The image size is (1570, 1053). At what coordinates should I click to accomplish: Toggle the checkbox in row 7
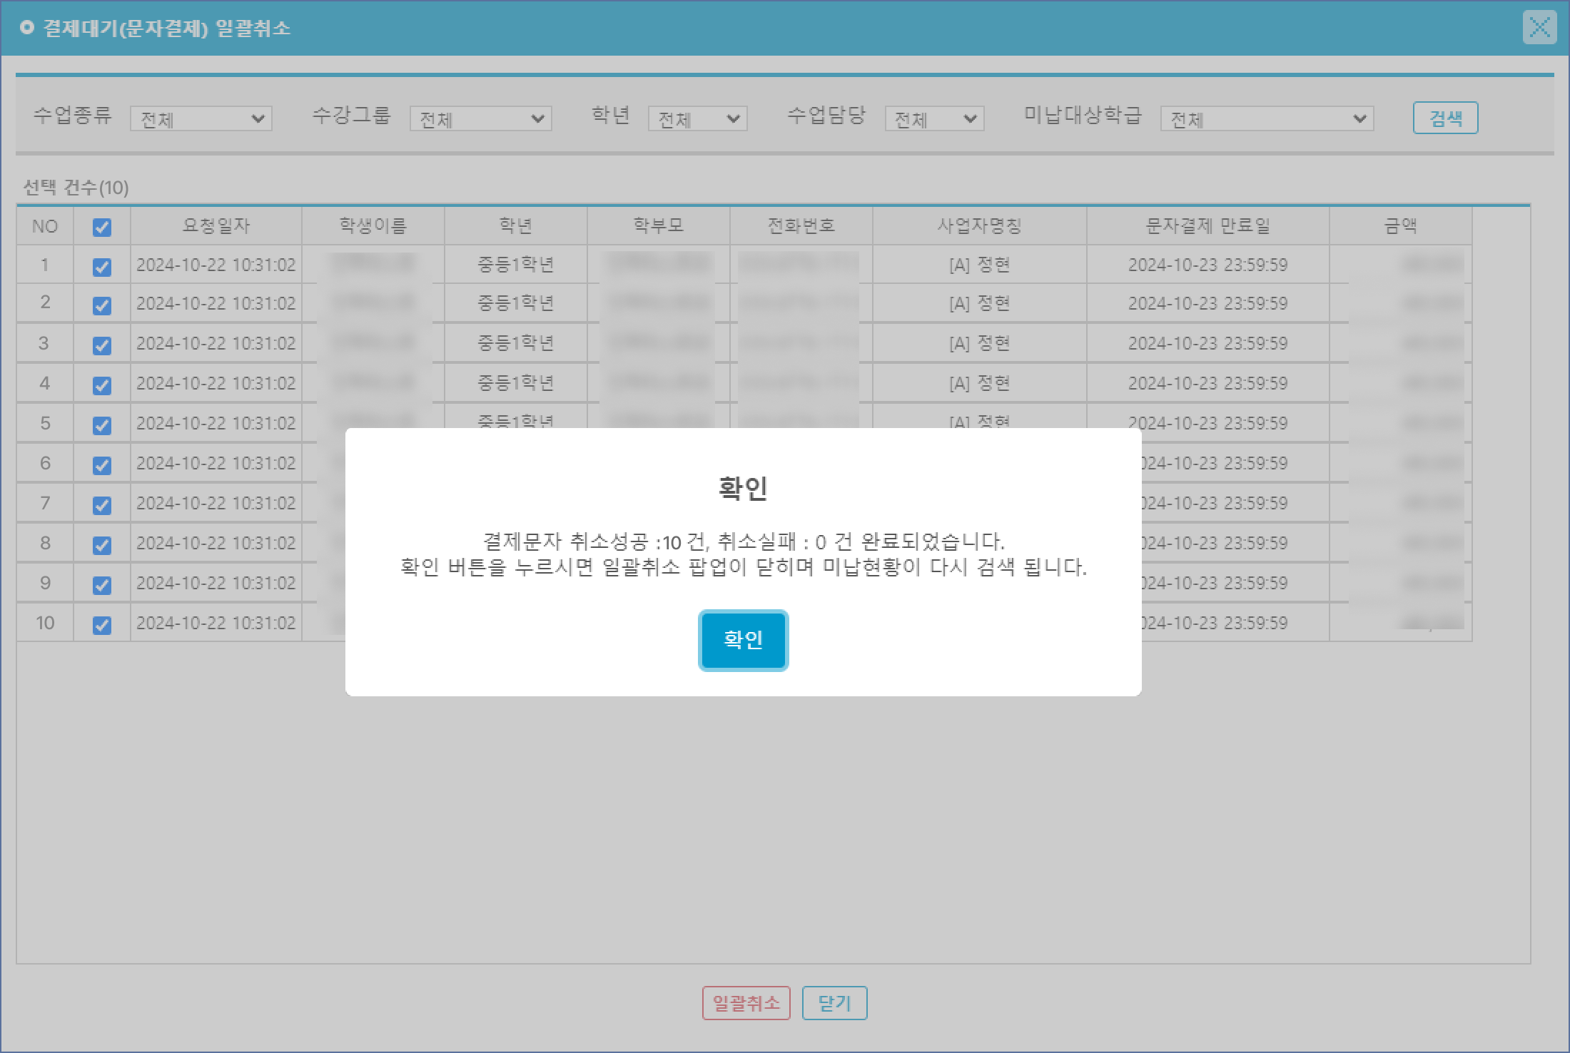(x=102, y=505)
